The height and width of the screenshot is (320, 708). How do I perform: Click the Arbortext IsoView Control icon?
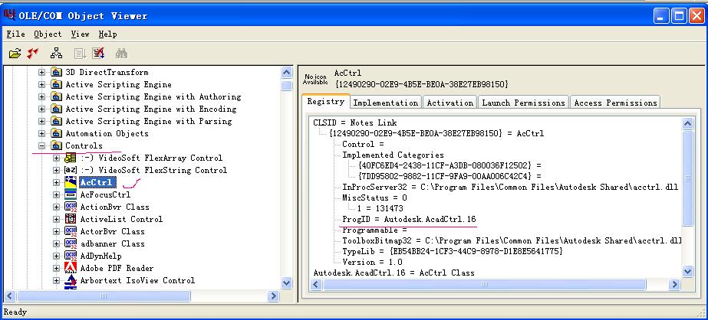point(71,280)
